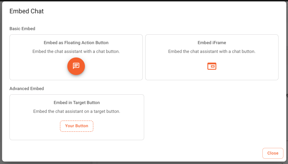This screenshot has height=164, width=288.
Task: Select the "Embed as Floating Action Button" title
Action: coord(76,42)
